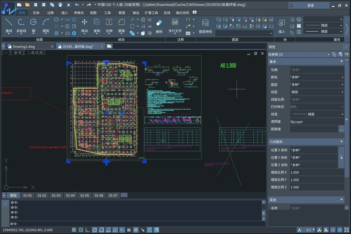The width and height of the screenshot is (351, 234).
Task: Click the 登录 login button
Action: pos(310,5)
